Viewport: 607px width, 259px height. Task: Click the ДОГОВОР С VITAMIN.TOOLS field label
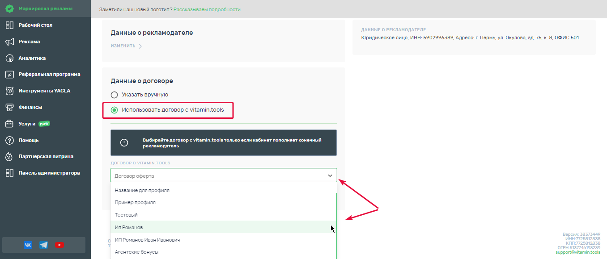tap(140, 163)
